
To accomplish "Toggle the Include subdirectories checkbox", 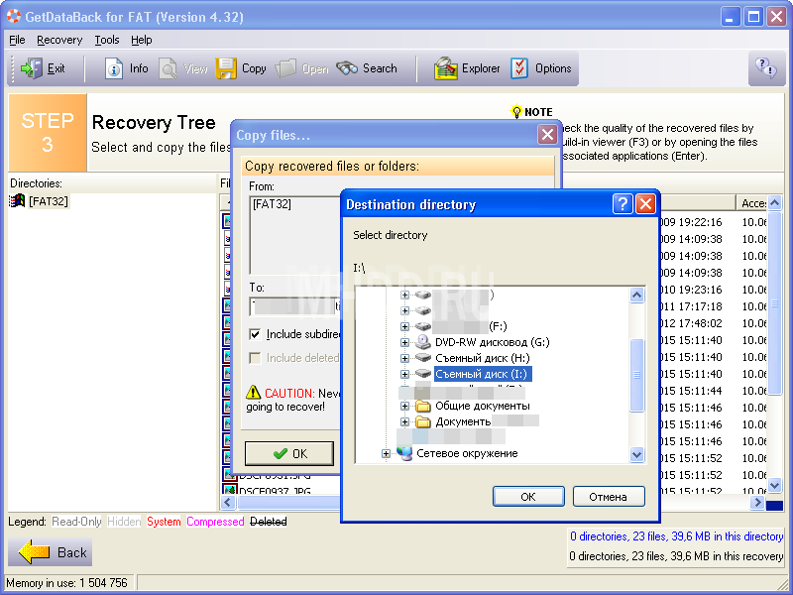I will 256,335.
